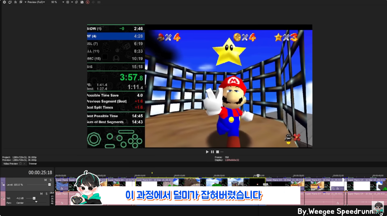This screenshot has height=216, width=387.
Task: Click the Level 100.0 % value
Action: [x=19, y=185]
